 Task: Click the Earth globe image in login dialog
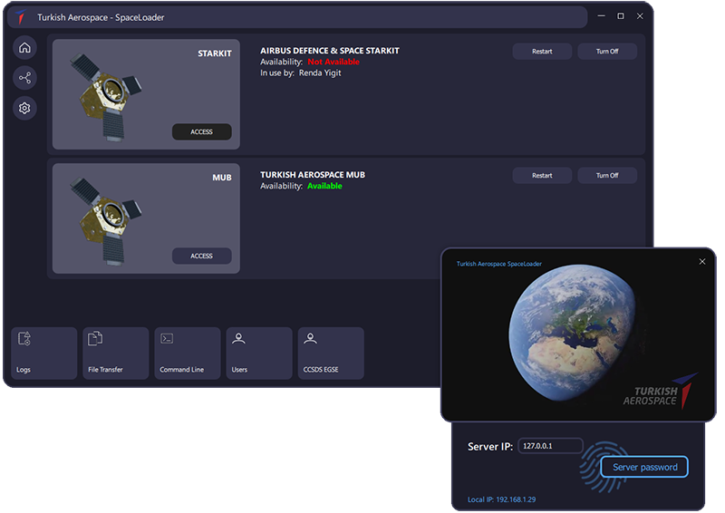click(x=572, y=332)
